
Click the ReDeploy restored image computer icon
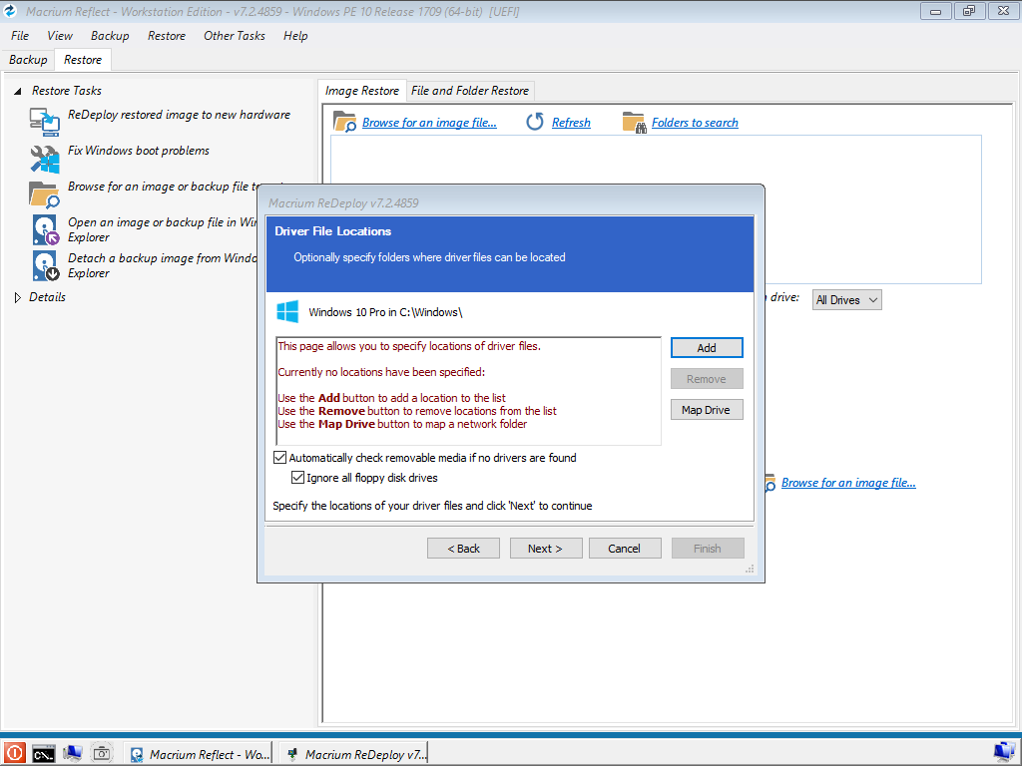44,121
